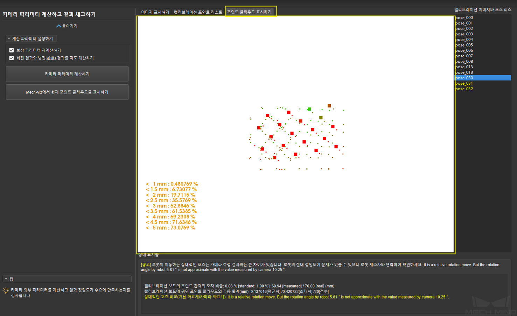Select pose_001 in the pose list
The image size is (517, 316).
click(483, 23)
